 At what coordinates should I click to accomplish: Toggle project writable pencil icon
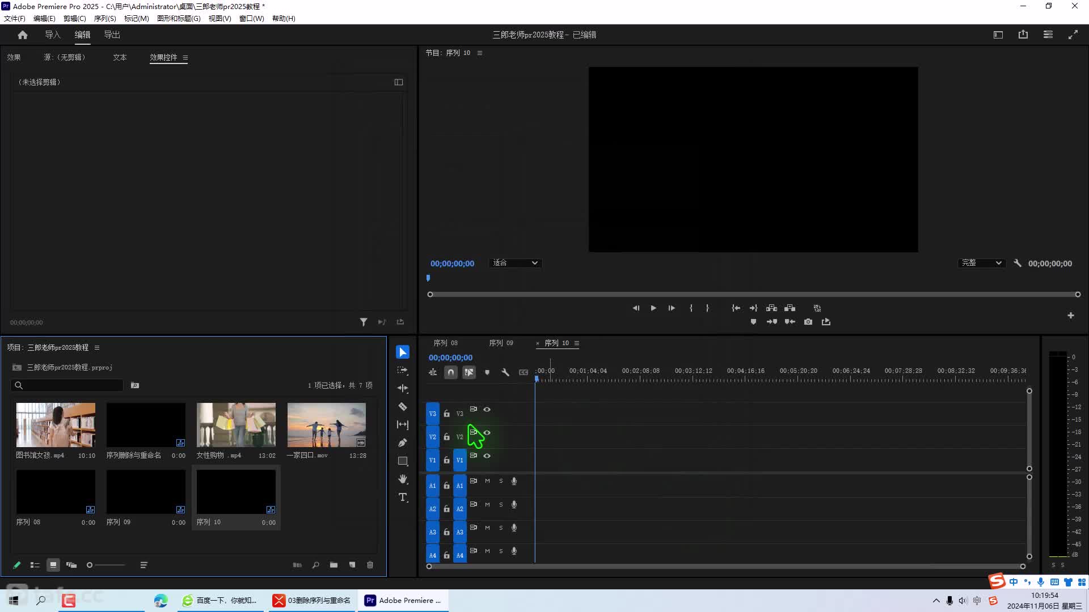[x=17, y=565]
